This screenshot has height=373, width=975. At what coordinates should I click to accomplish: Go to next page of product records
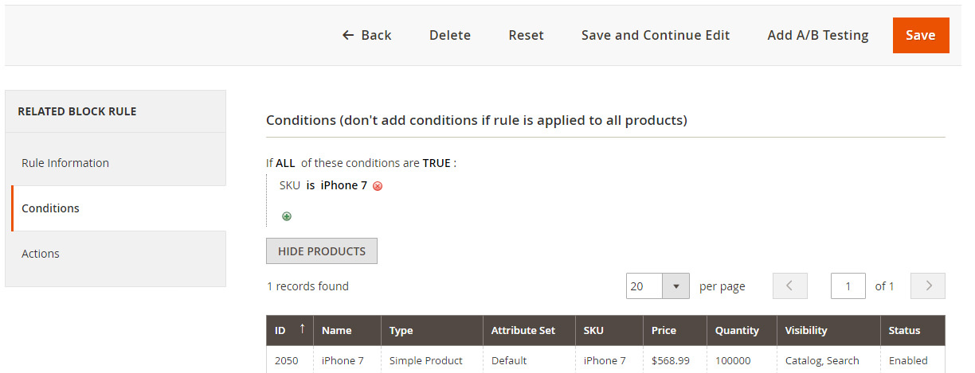pyautogui.click(x=928, y=286)
